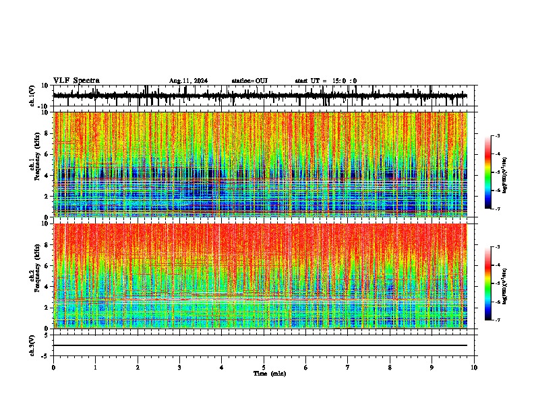Click inside the ch.1 spectrogram panel
Viewport: 534px width, 412px height.
[260, 164]
